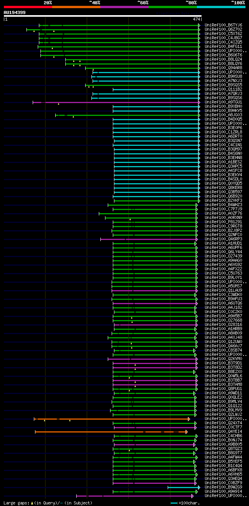Select the UniRef100_A7NXJ3 label
The height and width of the screenshot is (506, 249).
(x=223, y=81)
